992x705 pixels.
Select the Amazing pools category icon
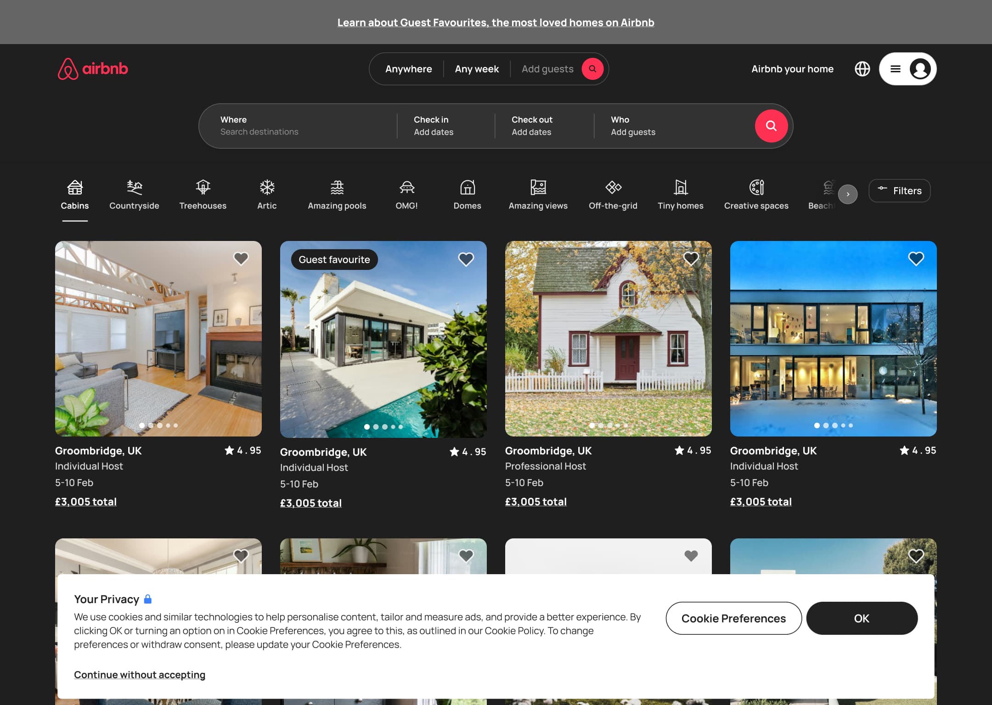coord(337,187)
